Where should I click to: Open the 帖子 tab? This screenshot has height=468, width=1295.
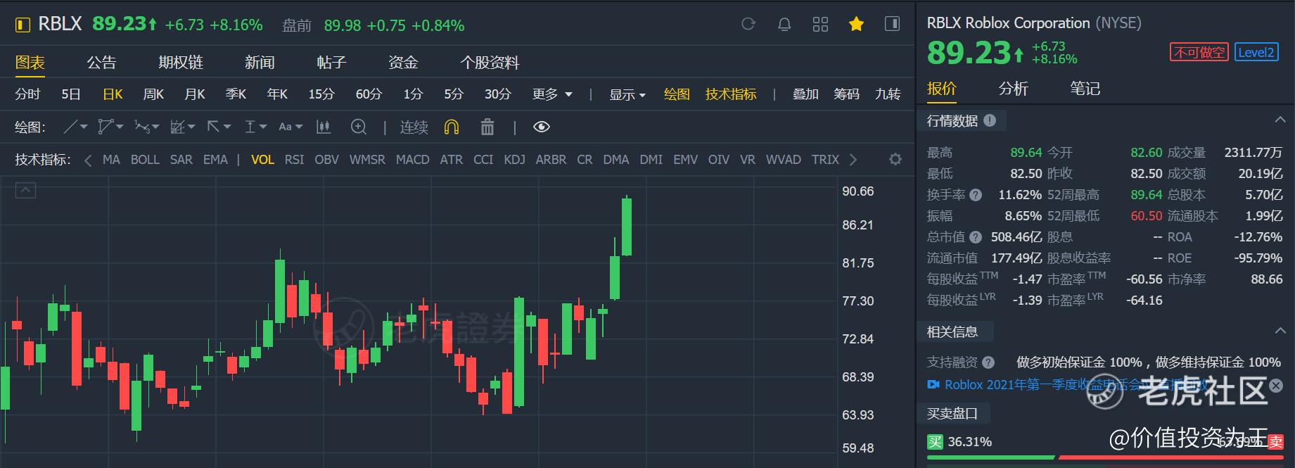[331, 63]
